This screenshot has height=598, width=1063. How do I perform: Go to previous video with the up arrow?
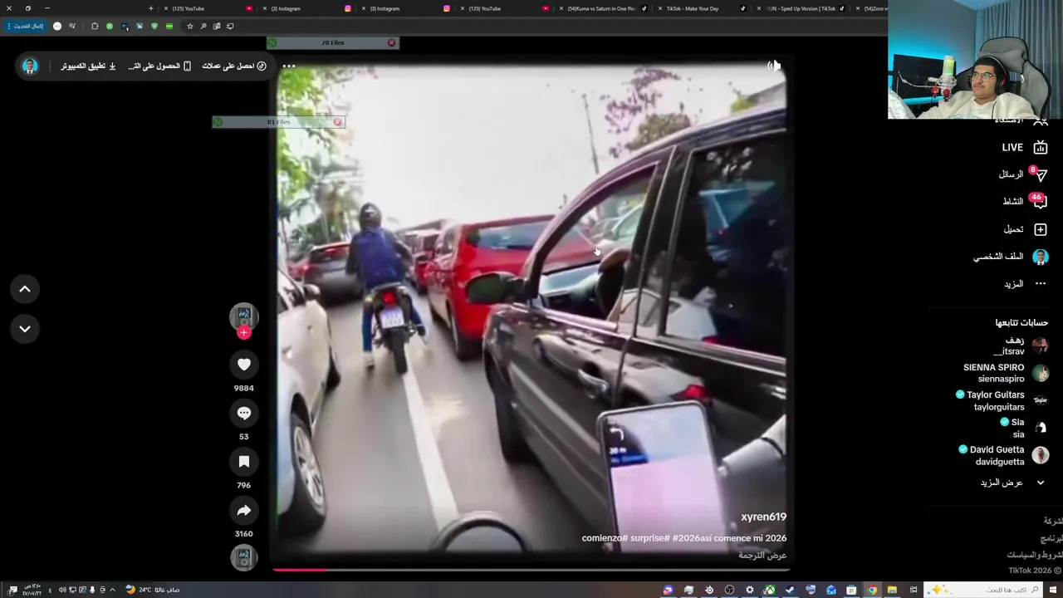pyautogui.click(x=25, y=289)
